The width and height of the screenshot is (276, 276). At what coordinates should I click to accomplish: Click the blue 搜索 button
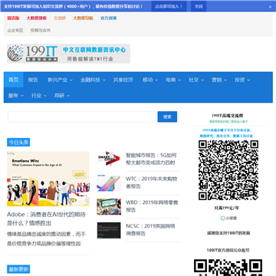tap(167, 117)
